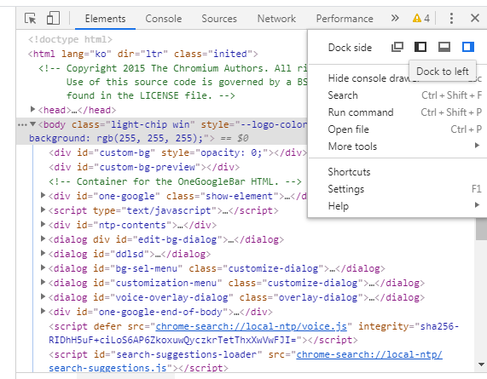This screenshot has height=379, width=487.
Task: Open the three-dot customize DevTools menu
Action: pyautogui.click(x=451, y=18)
